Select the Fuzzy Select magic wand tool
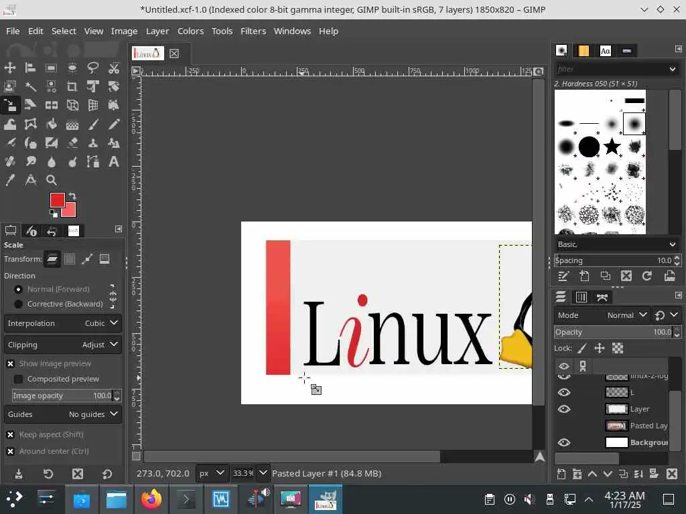Image resolution: width=686 pixels, height=514 pixels. (x=31, y=86)
